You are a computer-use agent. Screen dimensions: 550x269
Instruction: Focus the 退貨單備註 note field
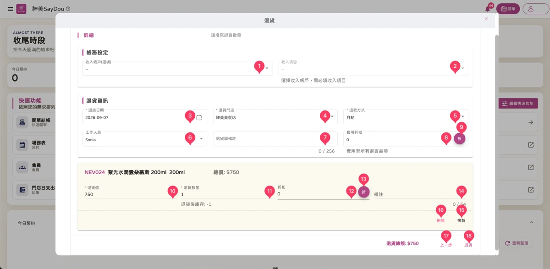click(275, 139)
